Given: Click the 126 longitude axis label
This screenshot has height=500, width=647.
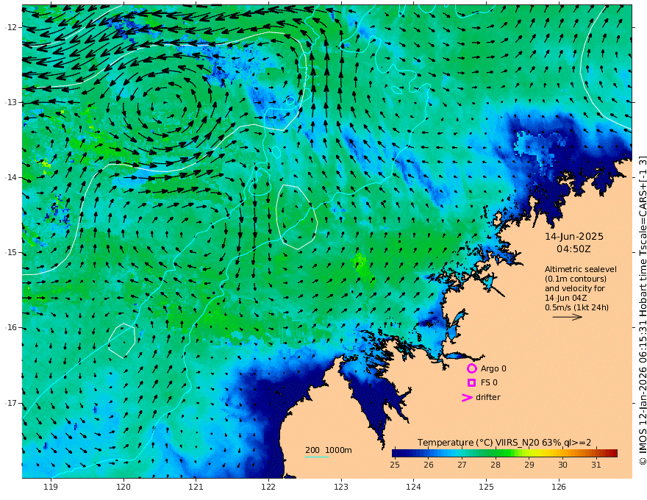Looking at the screenshot, I should [559, 488].
